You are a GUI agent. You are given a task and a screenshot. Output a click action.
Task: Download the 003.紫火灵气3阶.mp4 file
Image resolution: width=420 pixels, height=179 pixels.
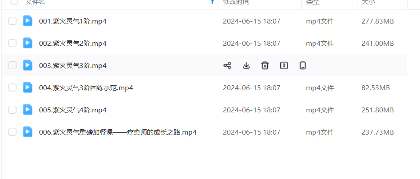pyautogui.click(x=246, y=65)
